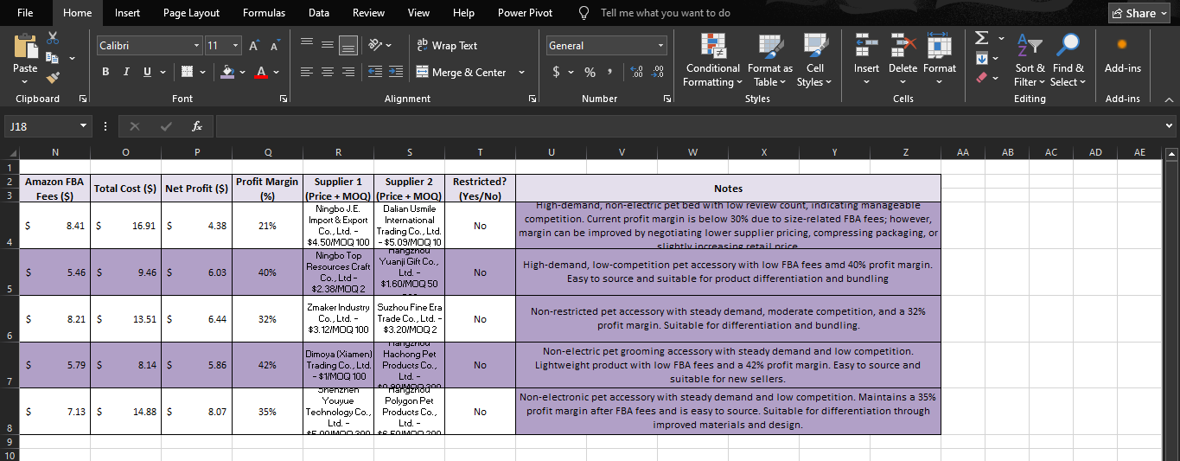Screen dimensions: 1180x461
Task: Switch to the Formulas tab
Action: point(264,13)
